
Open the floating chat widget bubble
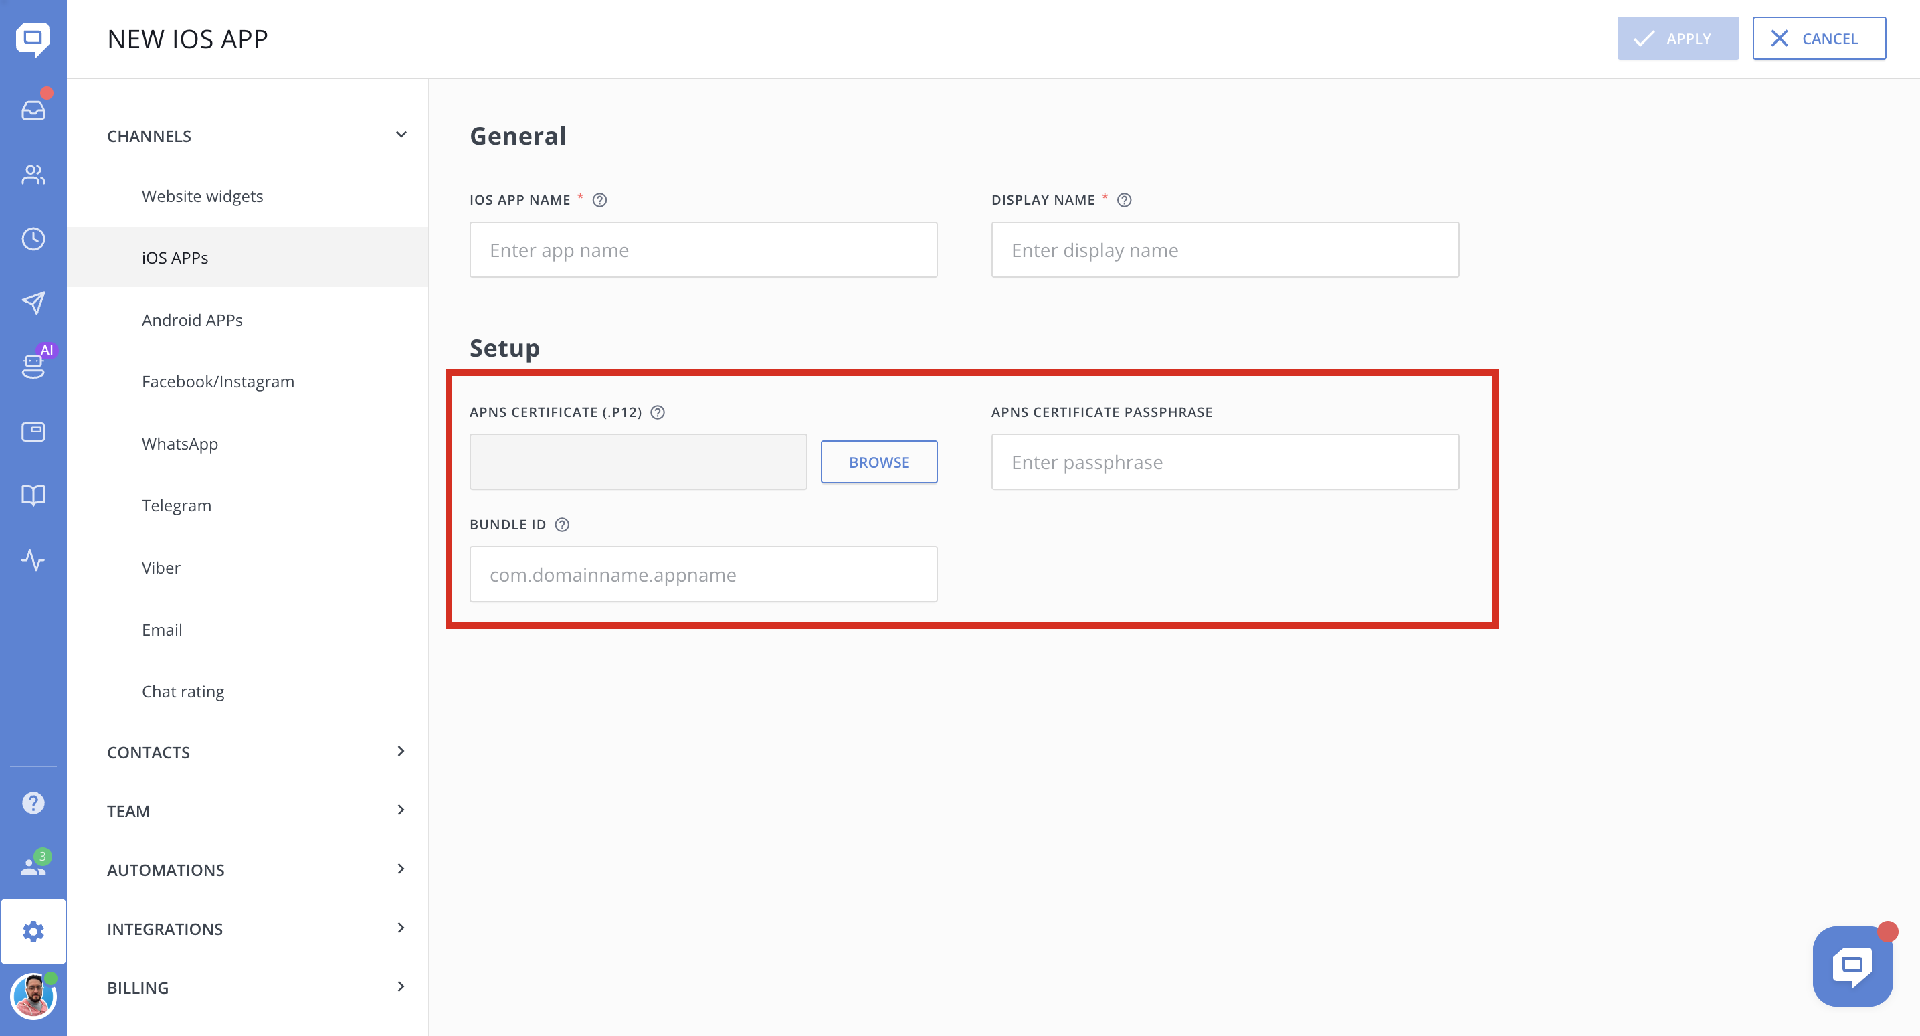point(1852,966)
